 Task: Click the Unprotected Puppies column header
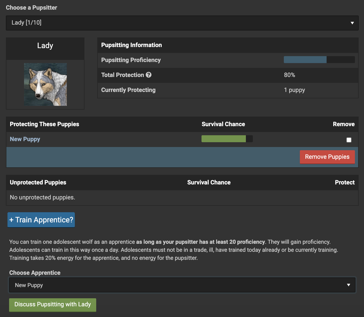(38, 183)
